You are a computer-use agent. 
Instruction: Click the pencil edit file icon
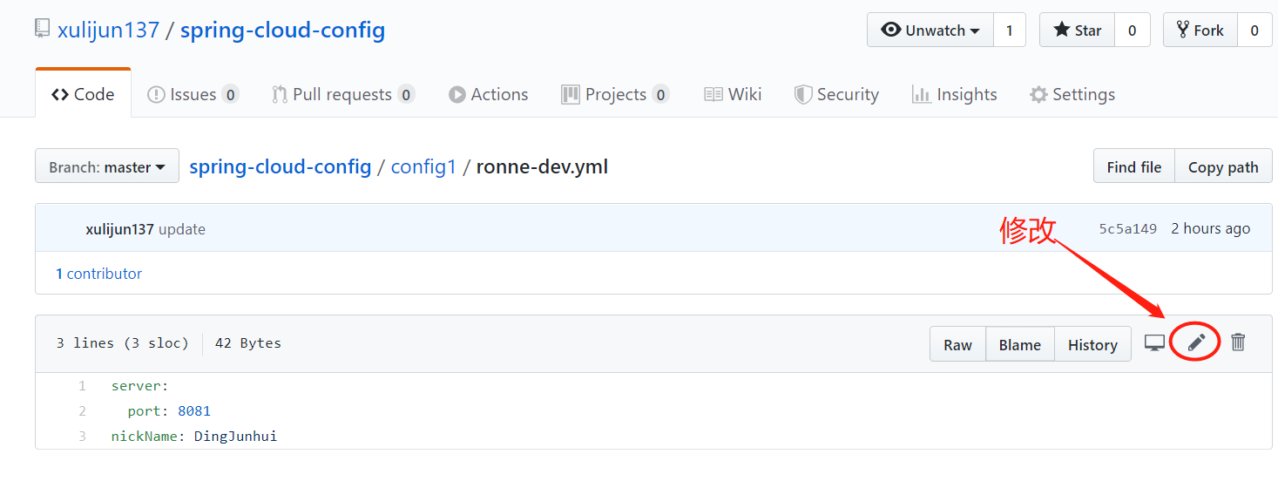pyautogui.click(x=1196, y=343)
